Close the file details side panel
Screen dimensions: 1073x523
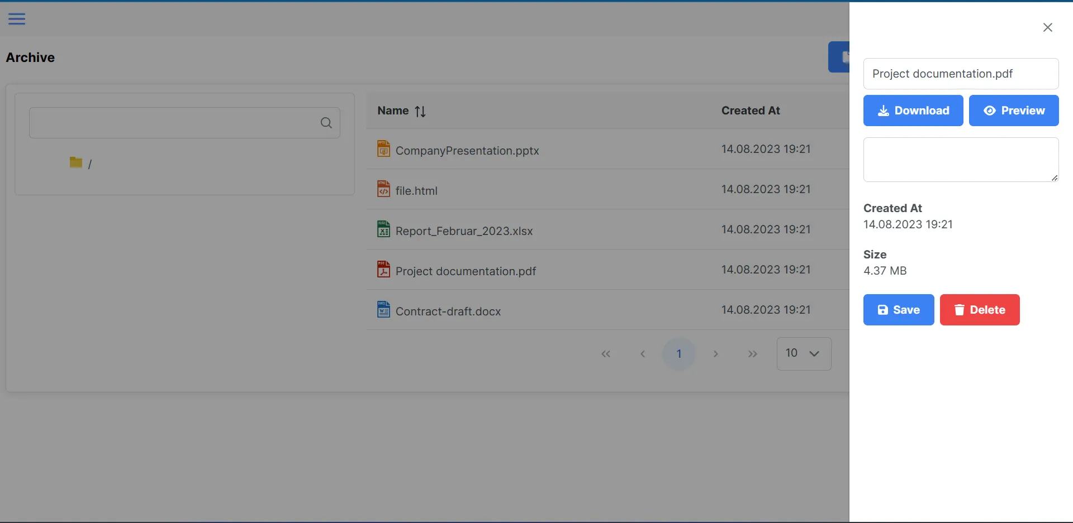point(1047,28)
